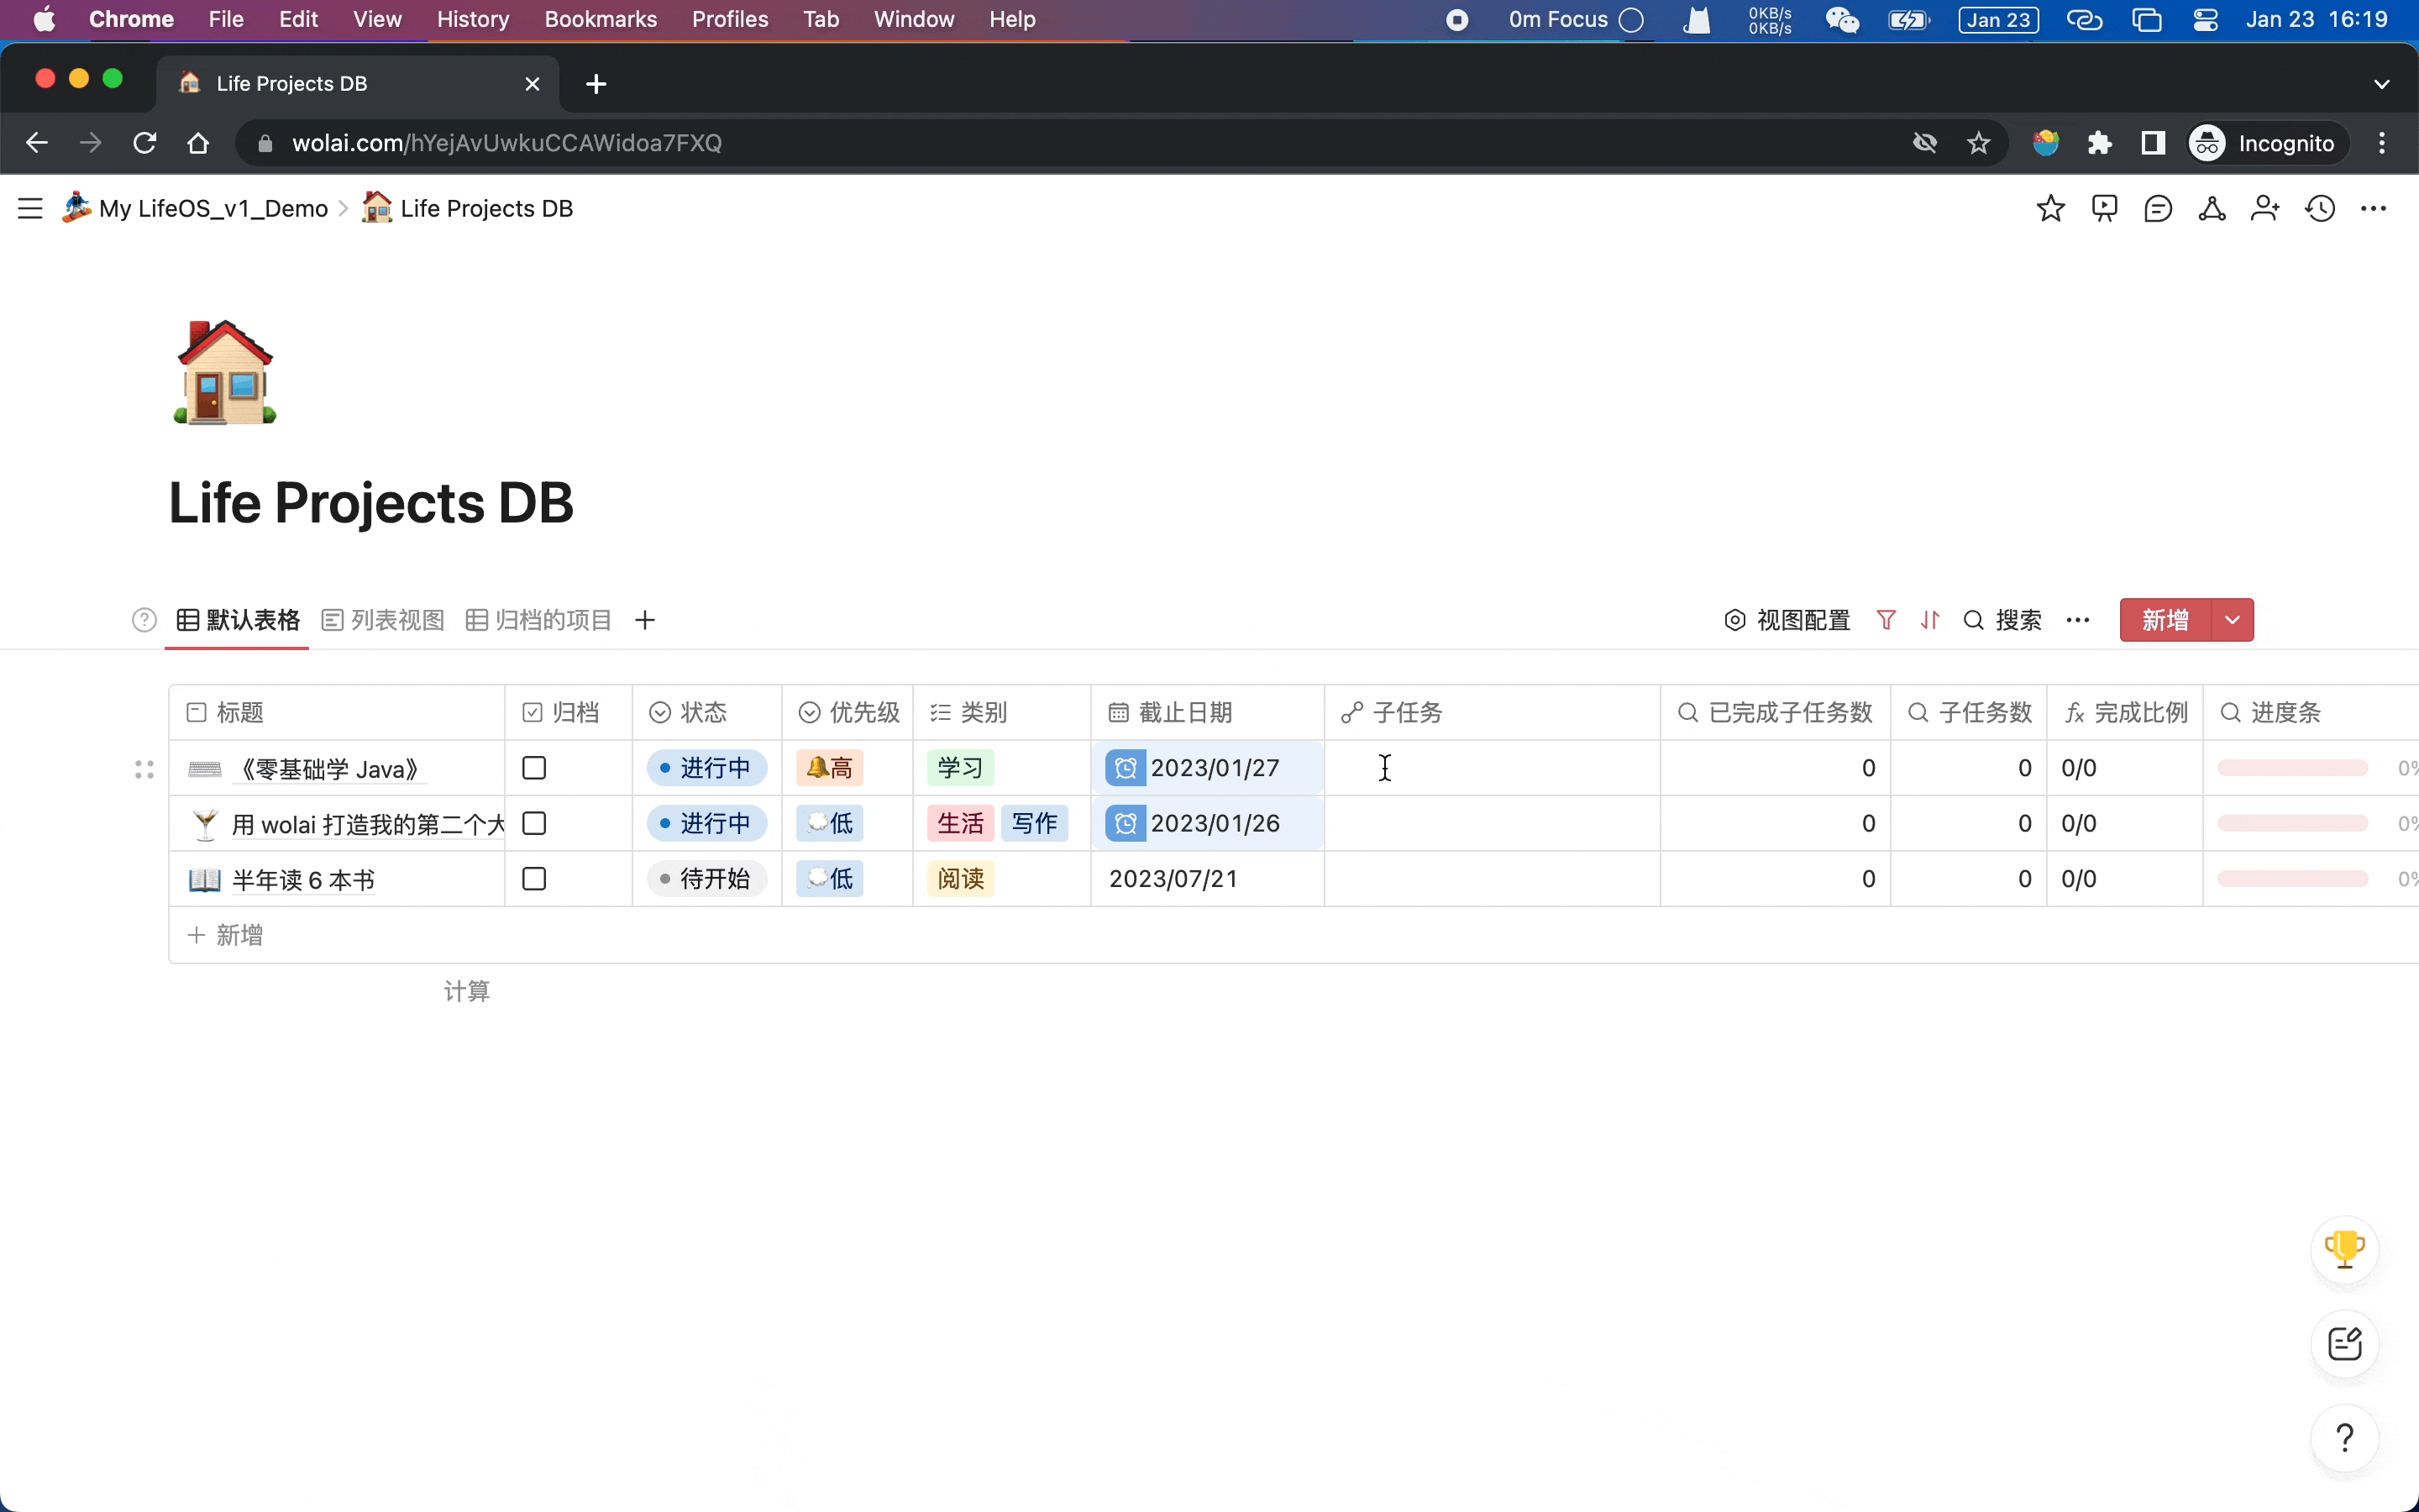The height and width of the screenshot is (1512, 2419).
Task: Favorite the page with star icon
Action: (2050, 208)
